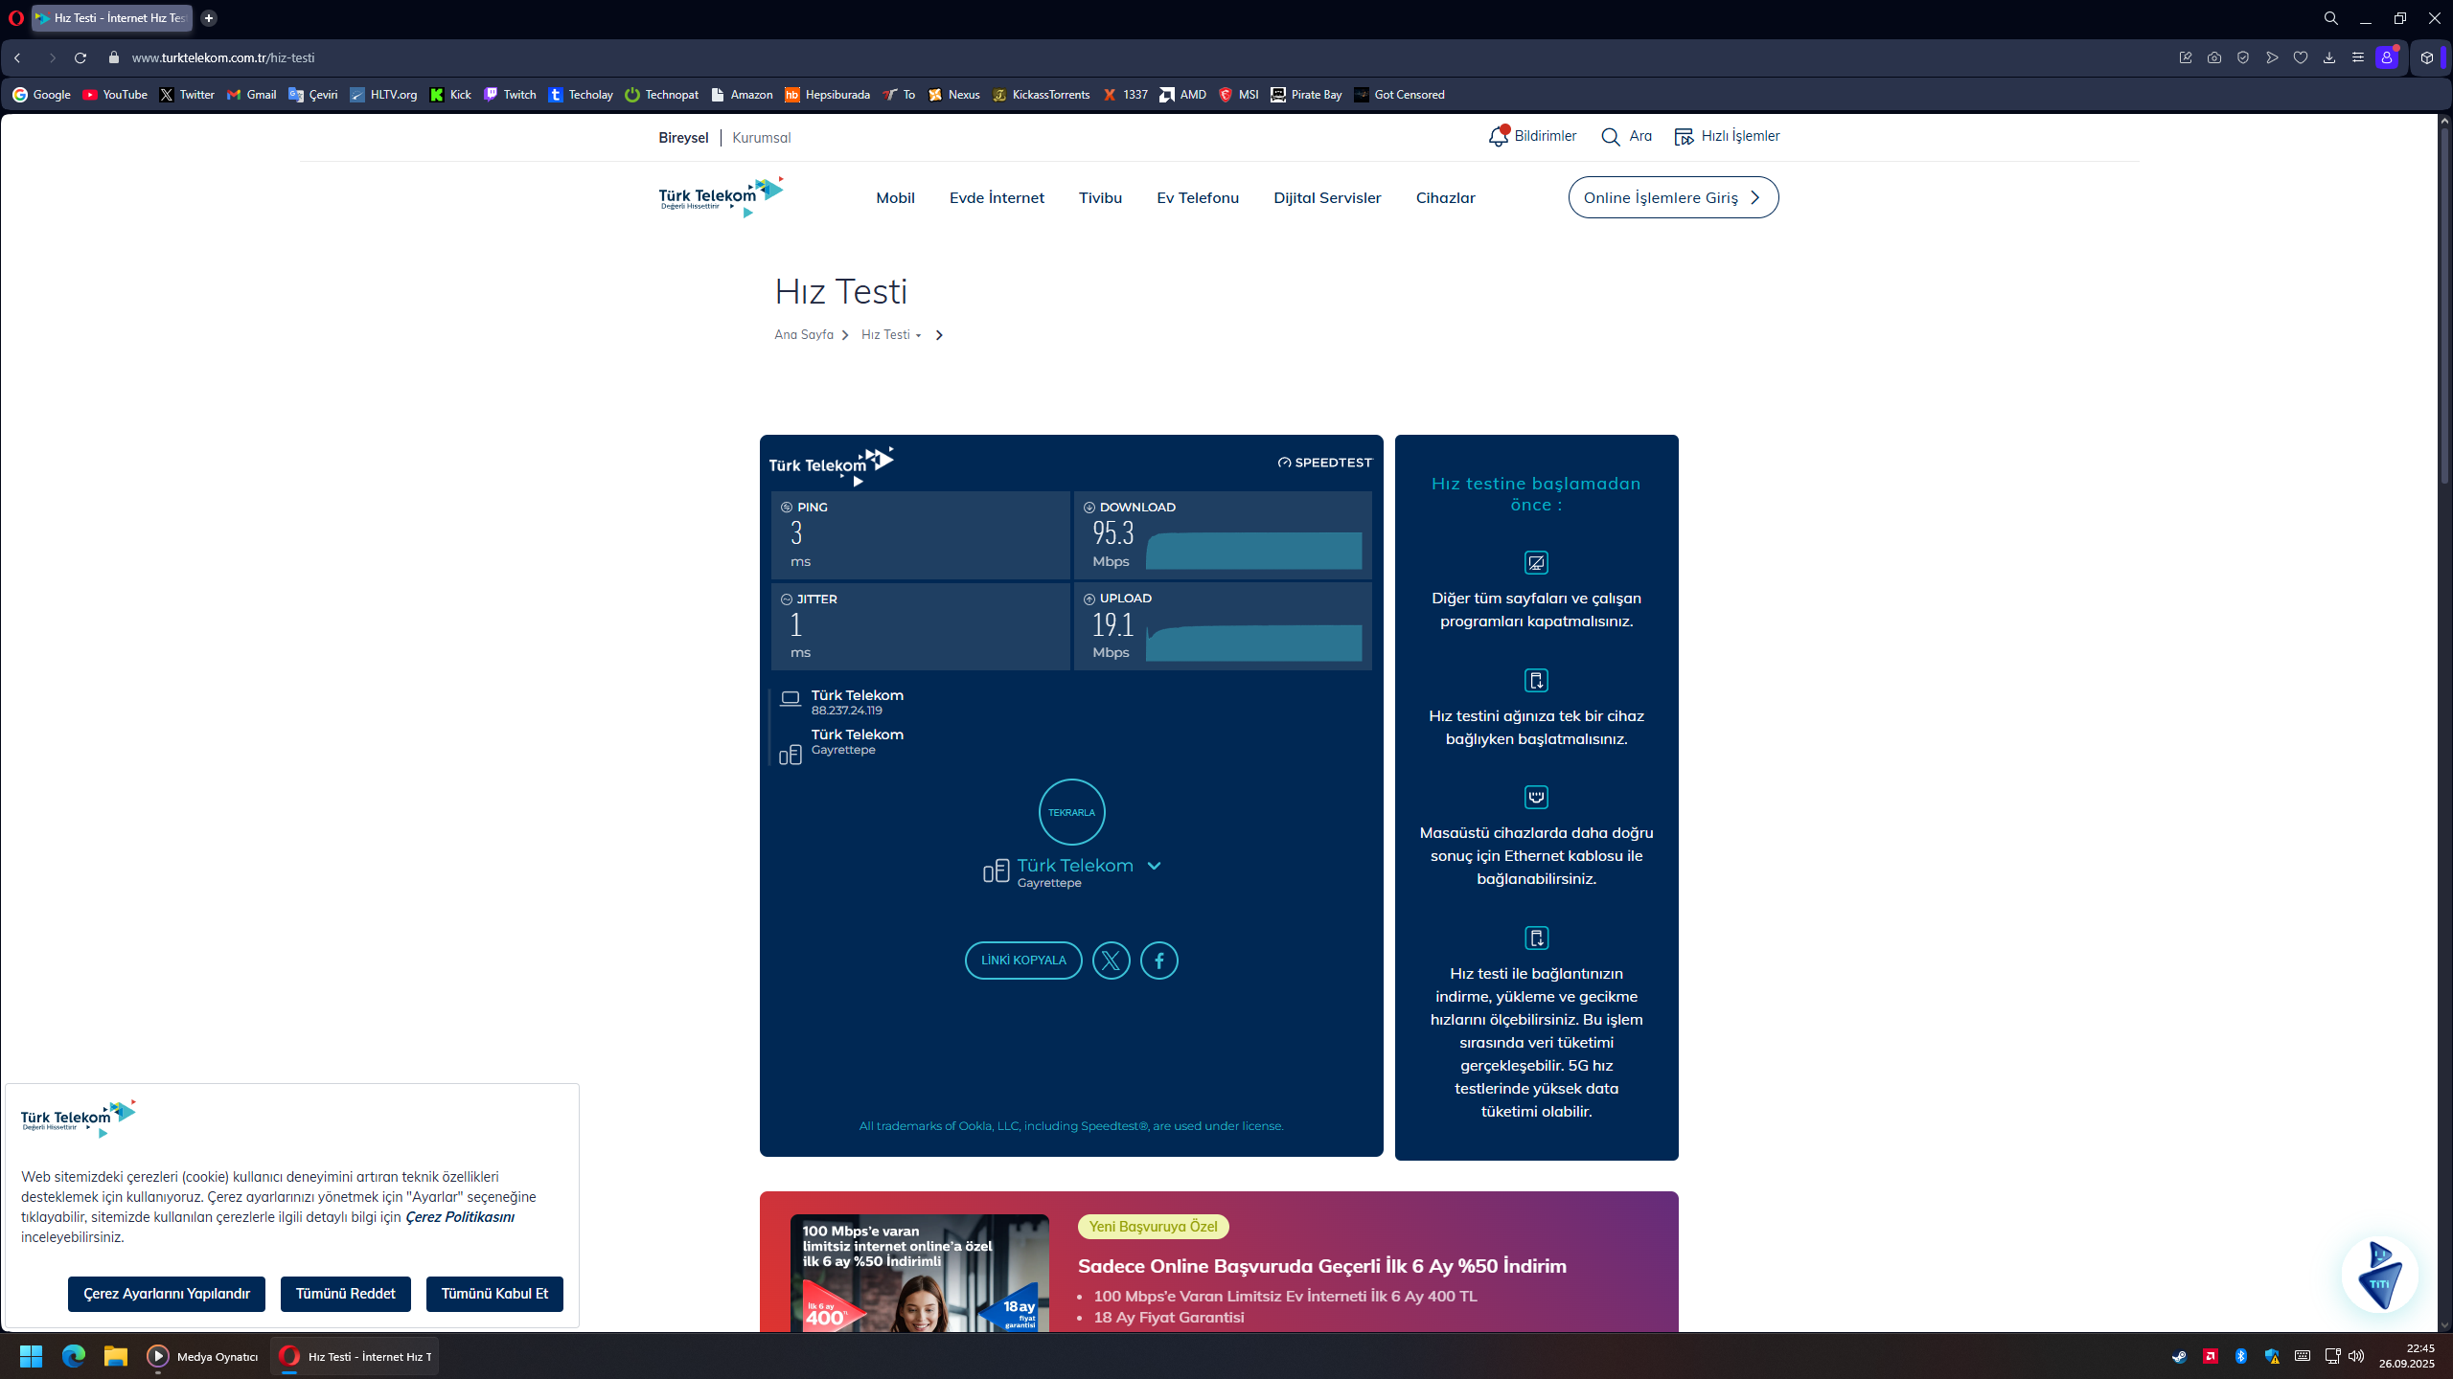Click the Pinboard pin icon in the address bar
2453x1379 pixels.
2186,58
